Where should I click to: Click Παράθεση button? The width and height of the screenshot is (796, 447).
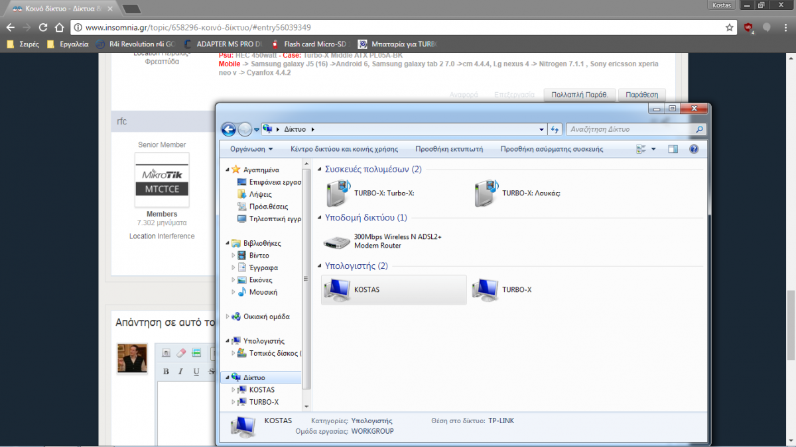pos(642,95)
